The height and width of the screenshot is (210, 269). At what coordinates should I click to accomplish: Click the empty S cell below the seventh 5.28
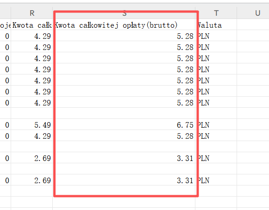coord(124,113)
